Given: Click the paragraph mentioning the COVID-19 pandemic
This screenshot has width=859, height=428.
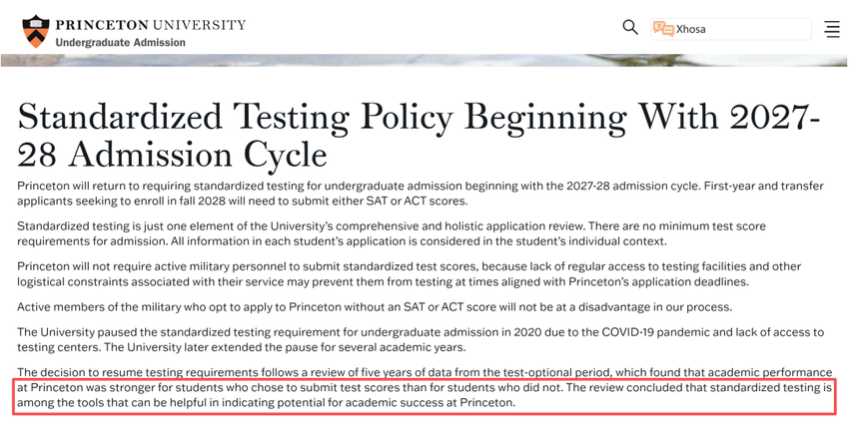Looking at the screenshot, I should click(422, 339).
